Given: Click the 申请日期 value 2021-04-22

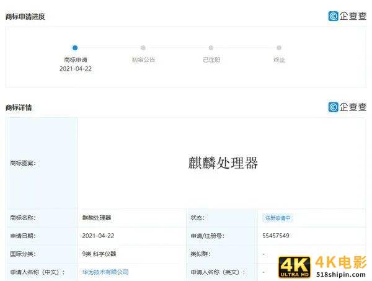Looking at the screenshot, I should 98,236.
